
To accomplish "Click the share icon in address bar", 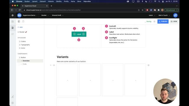I will (139, 10).
